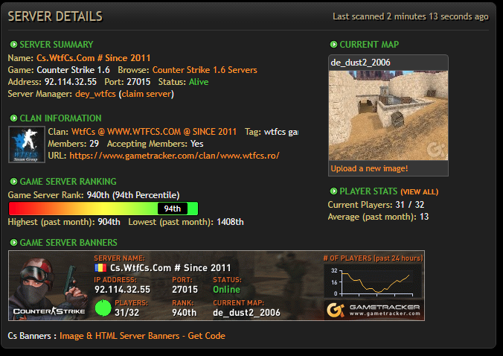This screenshot has width=503, height=356.
Task: Click the Game Server Banners bullet icon
Action: click(13, 243)
